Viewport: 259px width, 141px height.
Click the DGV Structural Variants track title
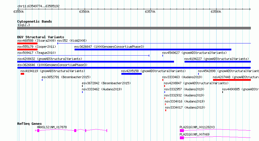[x=41, y=37]
